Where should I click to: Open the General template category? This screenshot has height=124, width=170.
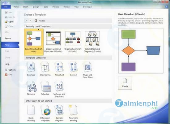(x=74, y=69)
